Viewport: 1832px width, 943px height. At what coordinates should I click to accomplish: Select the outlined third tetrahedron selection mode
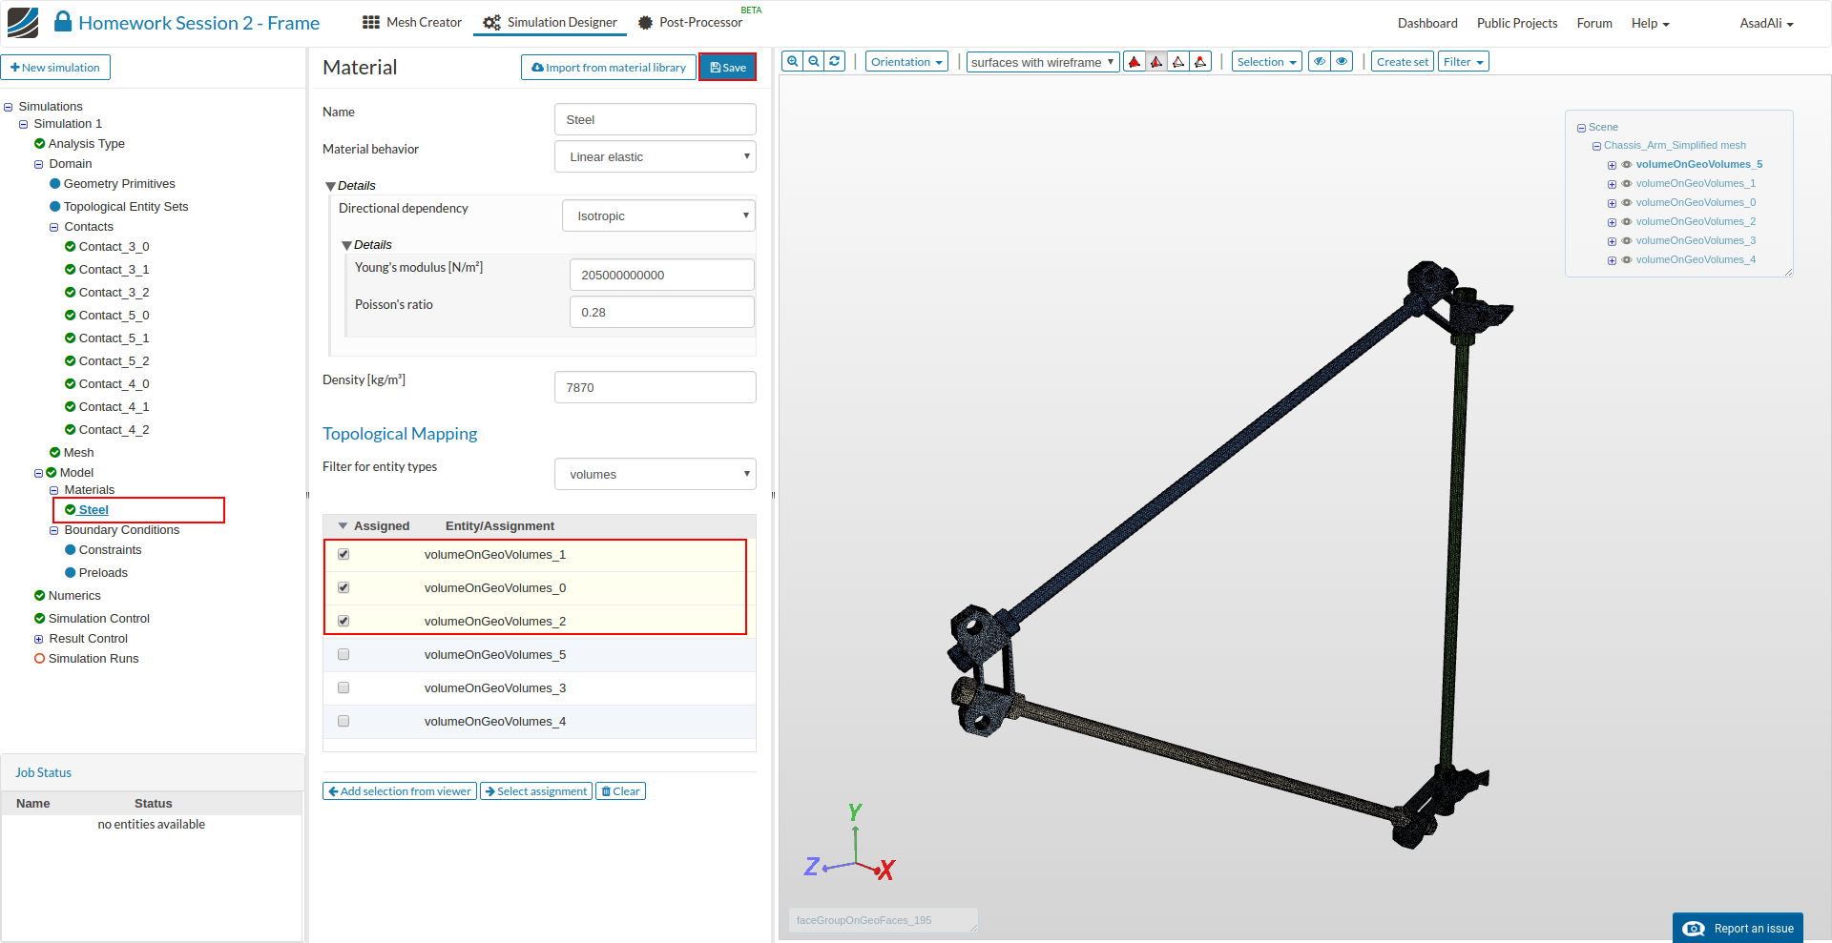tap(1178, 62)
